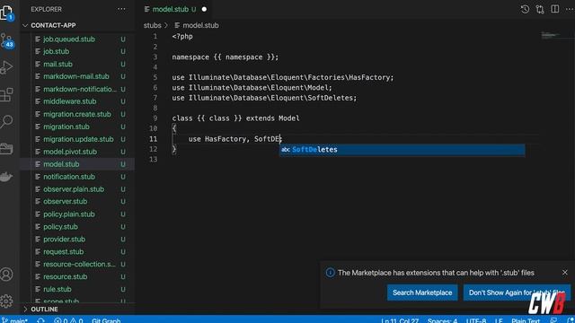The image size is (575, 323).
Task: Open the folder-shaped project view icon
Action: coord(6,148)
